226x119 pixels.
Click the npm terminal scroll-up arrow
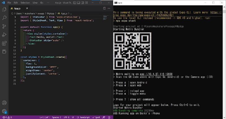click(225, 7)
